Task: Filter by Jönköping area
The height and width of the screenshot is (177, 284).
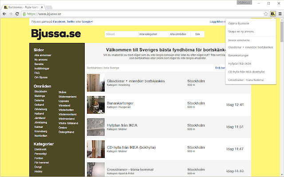Action: [41, 123]
